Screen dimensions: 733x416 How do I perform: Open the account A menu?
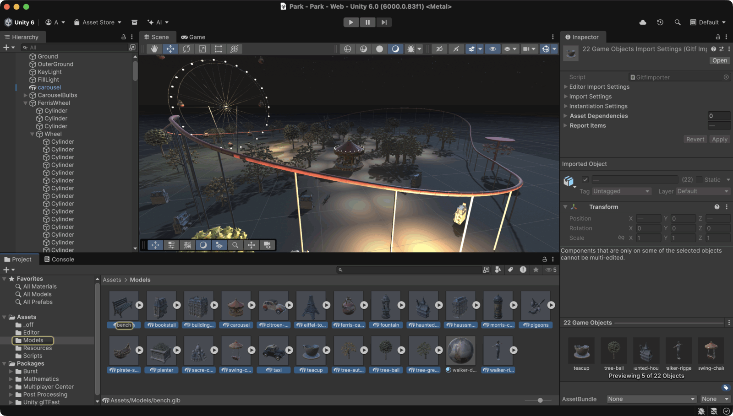pyautogui.click(x=55, y=22)
